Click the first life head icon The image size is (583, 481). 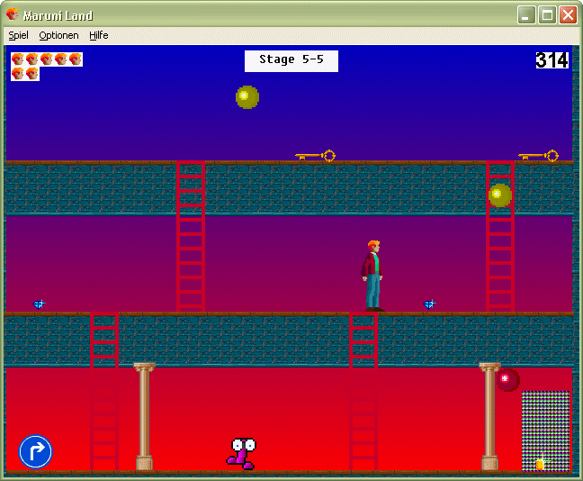click(x=18, y=59)
